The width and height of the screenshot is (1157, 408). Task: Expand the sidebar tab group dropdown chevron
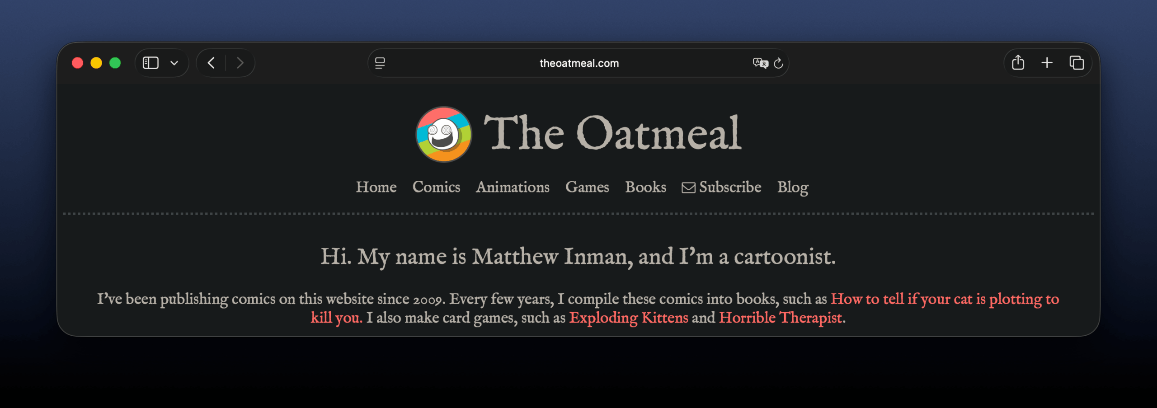pyautogui.click(x=174, y=63)
